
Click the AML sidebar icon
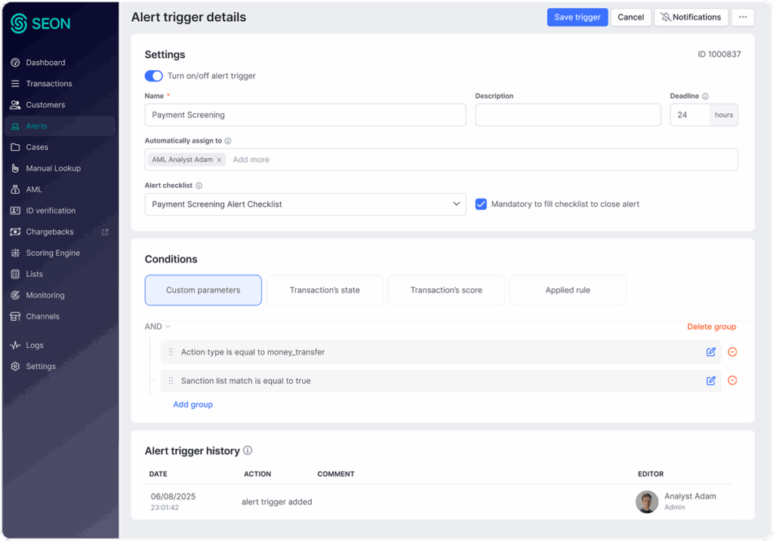click(x=15, y=189)
